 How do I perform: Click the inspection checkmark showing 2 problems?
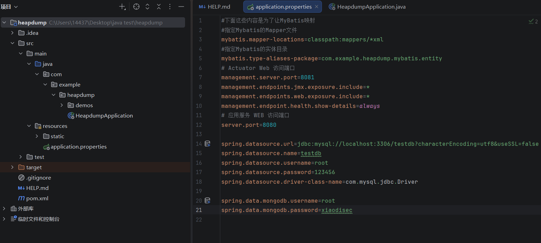click(x=533, y=21)
